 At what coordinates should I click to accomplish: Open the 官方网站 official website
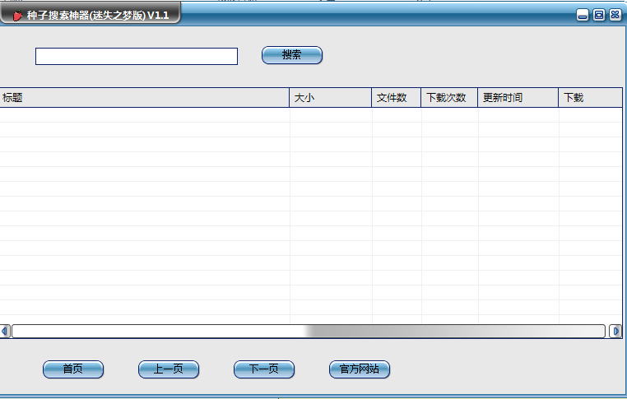[360, 369]
